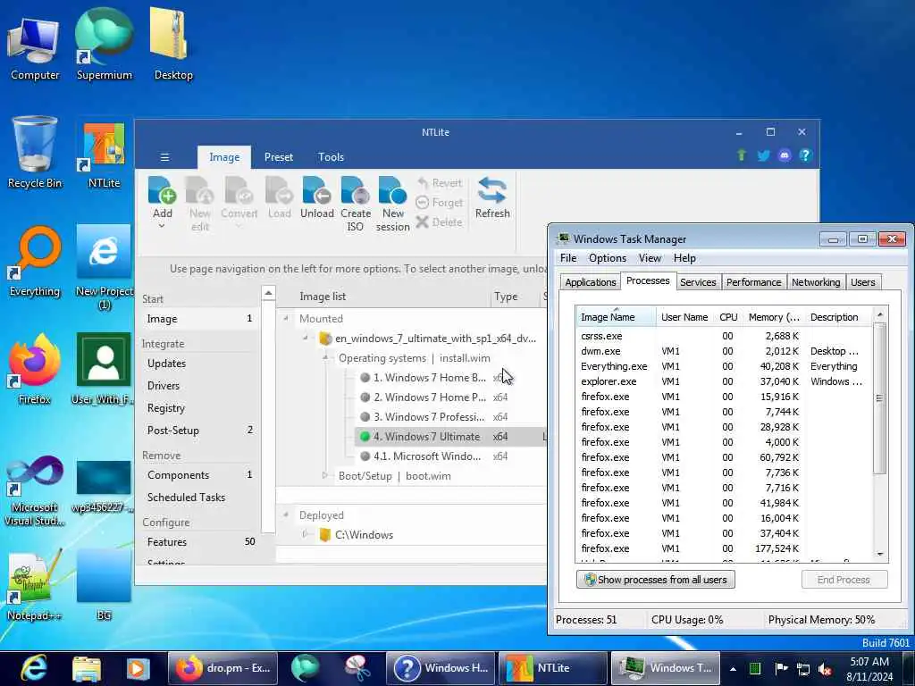Click the Revert toolbar item
The width and height of the screenshot is (915, 686).
pos(440,183)
